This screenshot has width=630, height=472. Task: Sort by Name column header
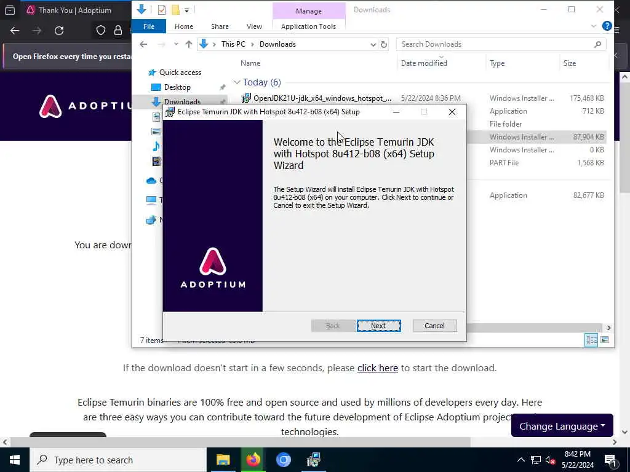click(x=250, y=63)
